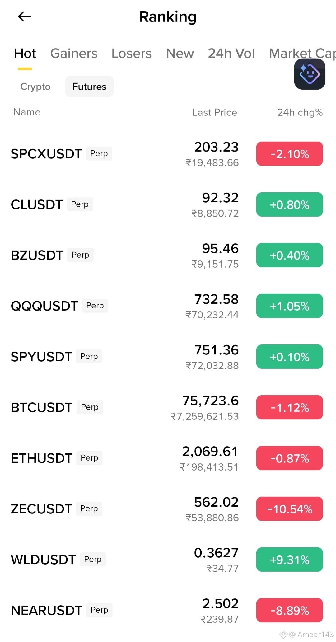Screen dimensions: 336x642
Task: Click the WLDUSDT +9.31% green badge
Action: coord(290,560)
